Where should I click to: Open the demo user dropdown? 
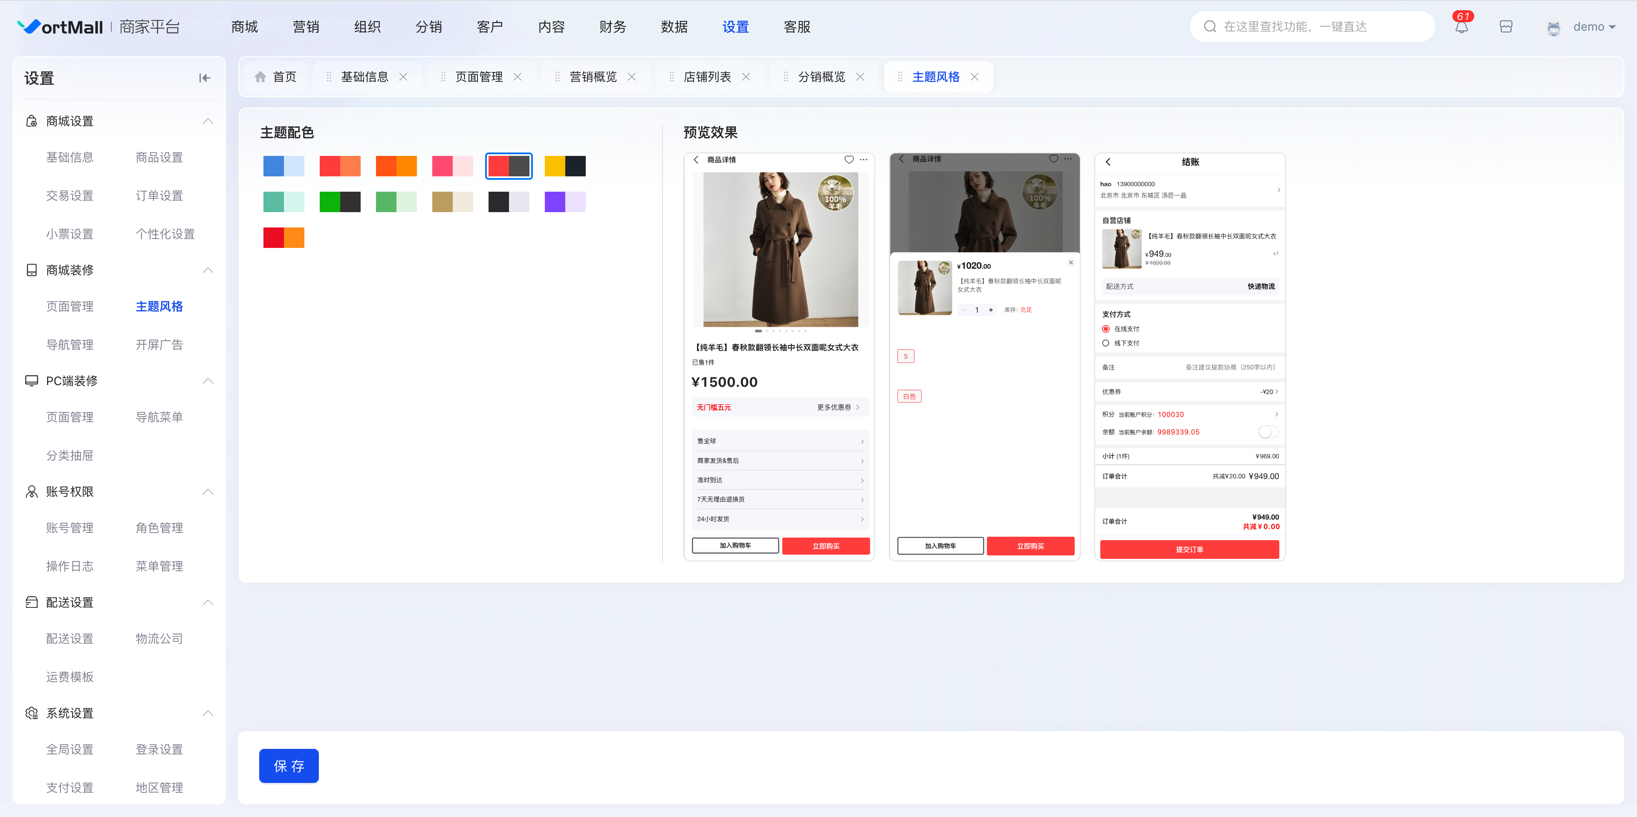pyautogui.click(x=1594, y=27)
